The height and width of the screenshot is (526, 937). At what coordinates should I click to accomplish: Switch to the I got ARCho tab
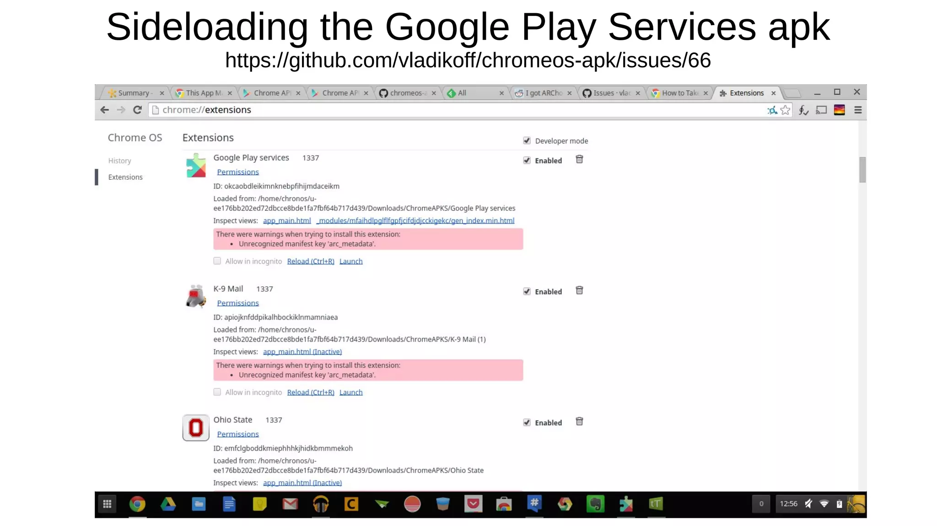click(x=544, y=93)
